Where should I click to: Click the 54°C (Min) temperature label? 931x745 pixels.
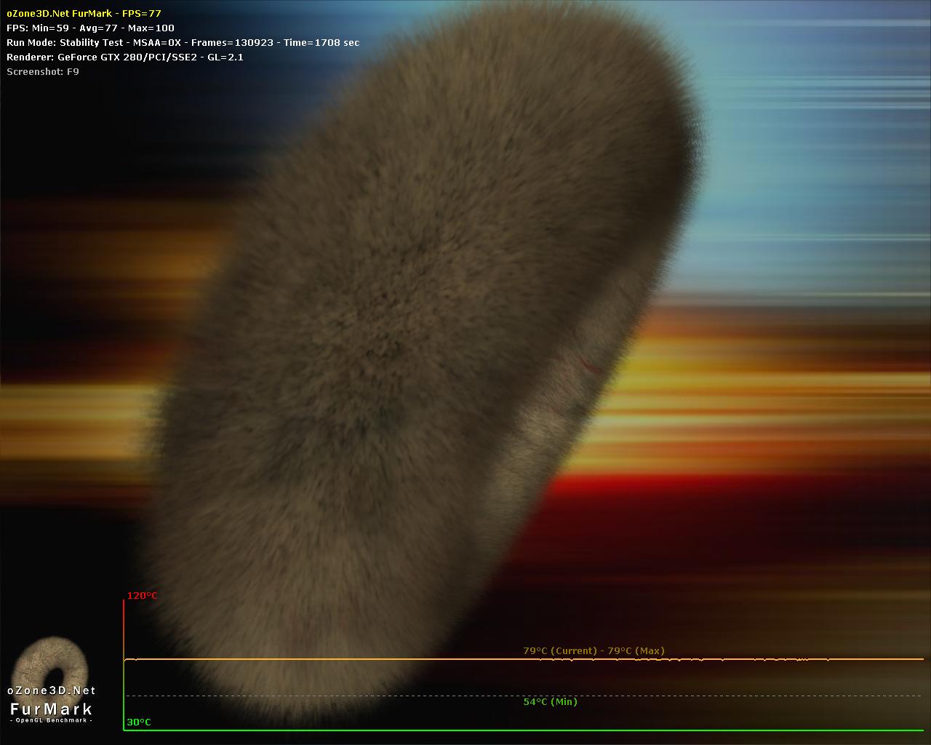[x=550, y=701]
